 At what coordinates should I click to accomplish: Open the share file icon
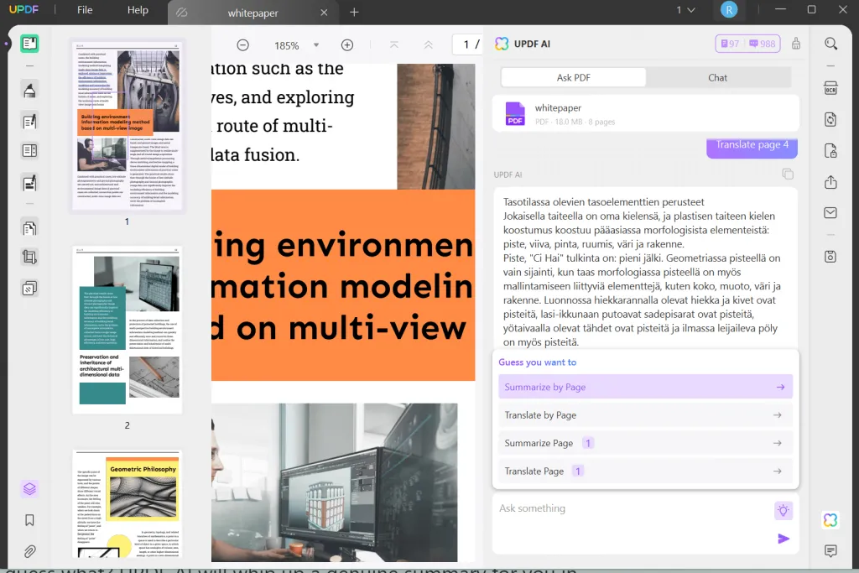(830, 182)
